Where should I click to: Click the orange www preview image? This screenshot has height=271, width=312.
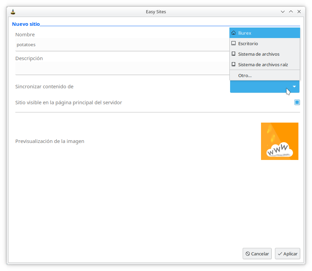point(279,141)
